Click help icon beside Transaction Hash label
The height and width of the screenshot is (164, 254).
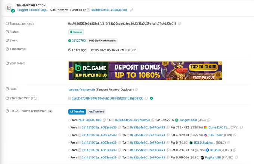7,23
